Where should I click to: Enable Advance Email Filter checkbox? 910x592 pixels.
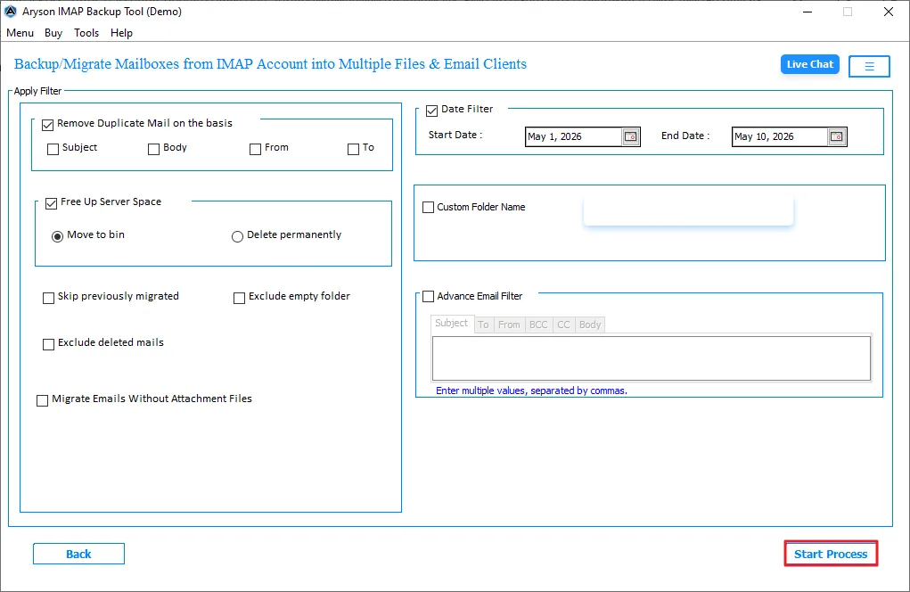point(429,297)
